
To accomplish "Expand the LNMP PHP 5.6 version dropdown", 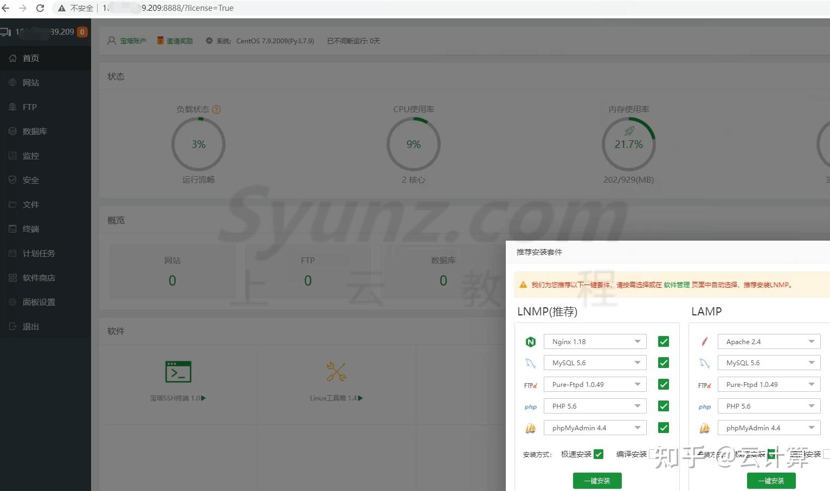I will (595, 406).
